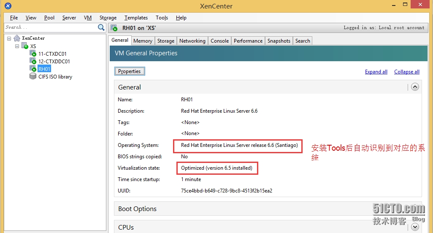This screenshot has width=433, height=233.
Task: Expand the Boot Options section header
Action: pos(268,209)
